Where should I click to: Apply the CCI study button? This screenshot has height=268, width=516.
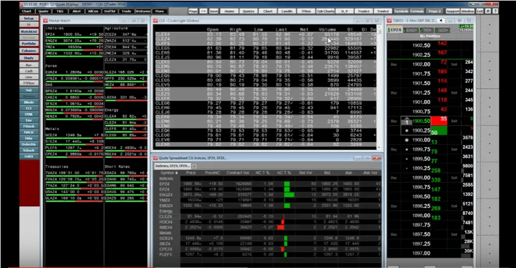pos(29,108)
